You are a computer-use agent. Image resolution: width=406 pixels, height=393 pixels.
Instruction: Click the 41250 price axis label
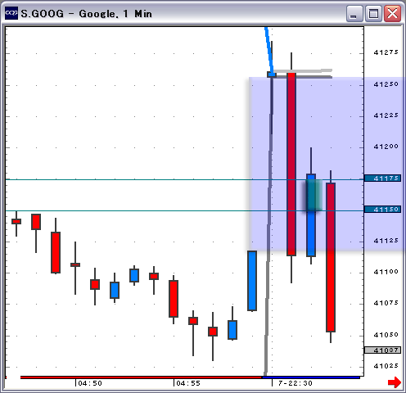pos(386,84)
